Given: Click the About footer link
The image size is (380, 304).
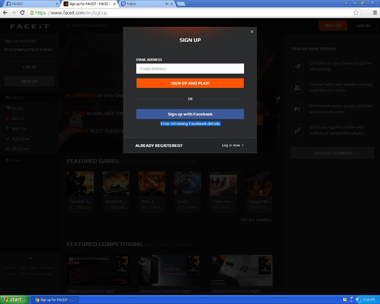Looking at the screenshot, I should [11, 267].
